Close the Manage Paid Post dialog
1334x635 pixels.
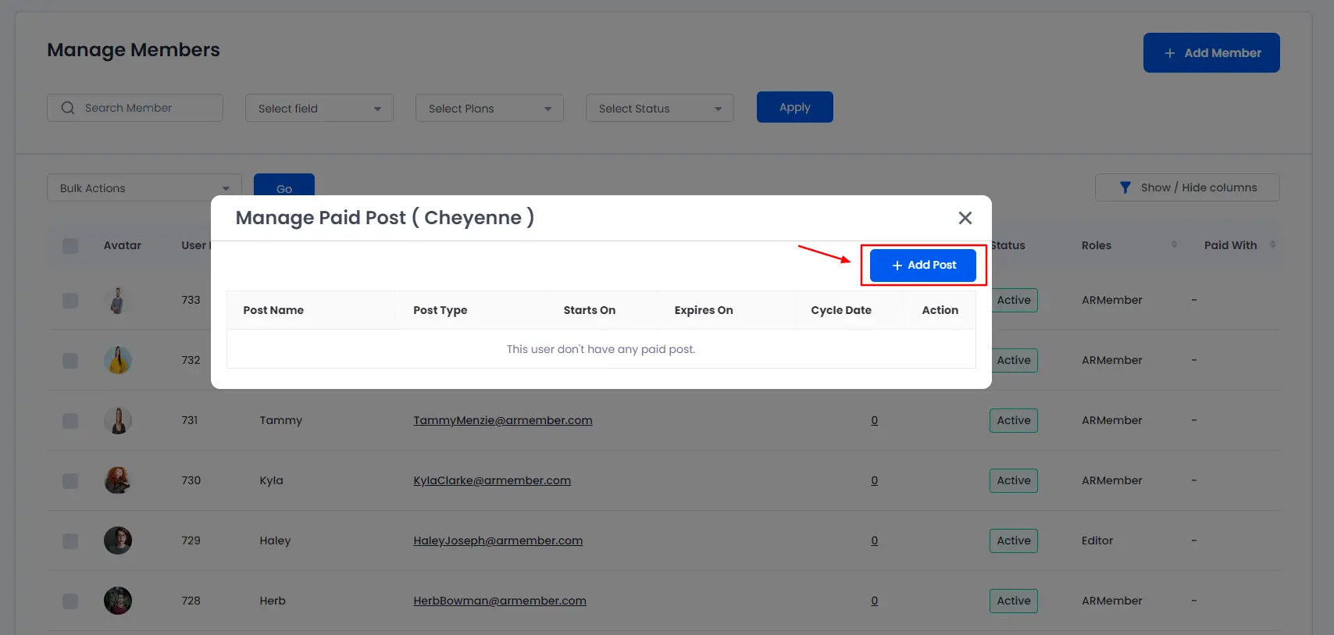(965, 218)
